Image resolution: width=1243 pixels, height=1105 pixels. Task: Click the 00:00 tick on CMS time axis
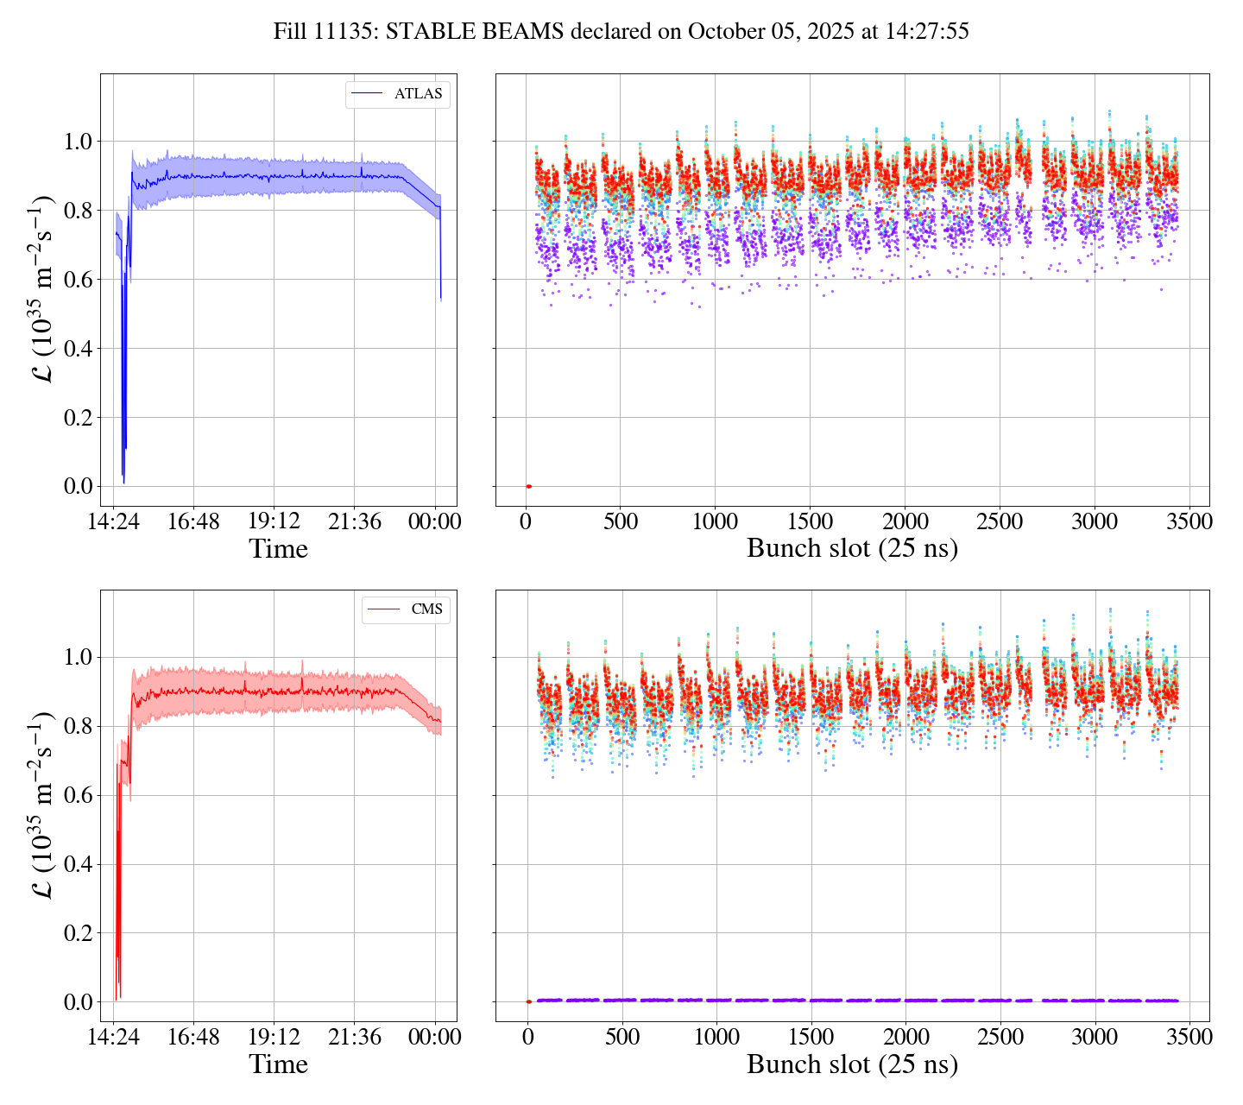tap(435, 1037)
